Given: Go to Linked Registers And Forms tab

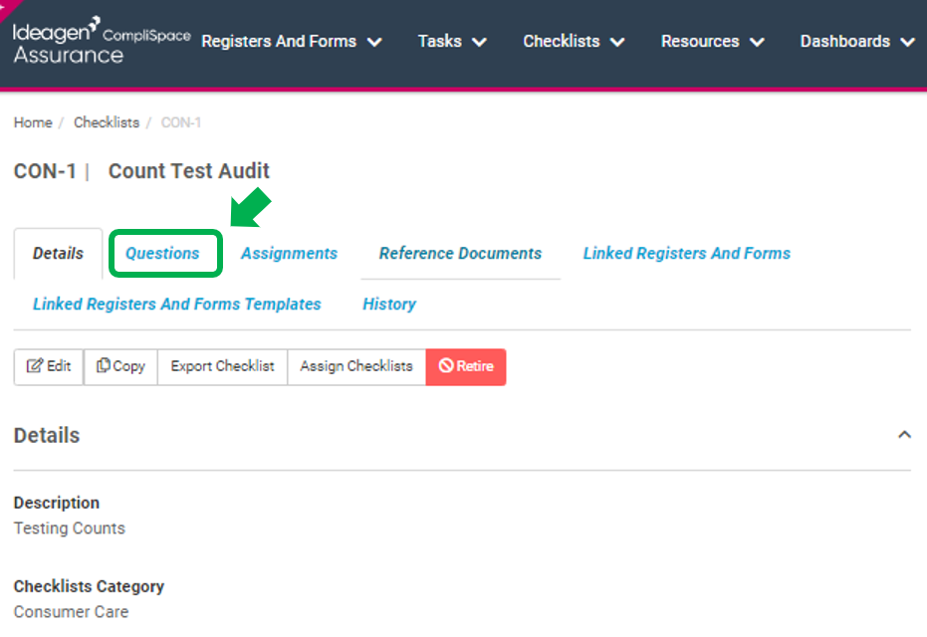Looking at the screenshot, I should [x=687, y=254].
